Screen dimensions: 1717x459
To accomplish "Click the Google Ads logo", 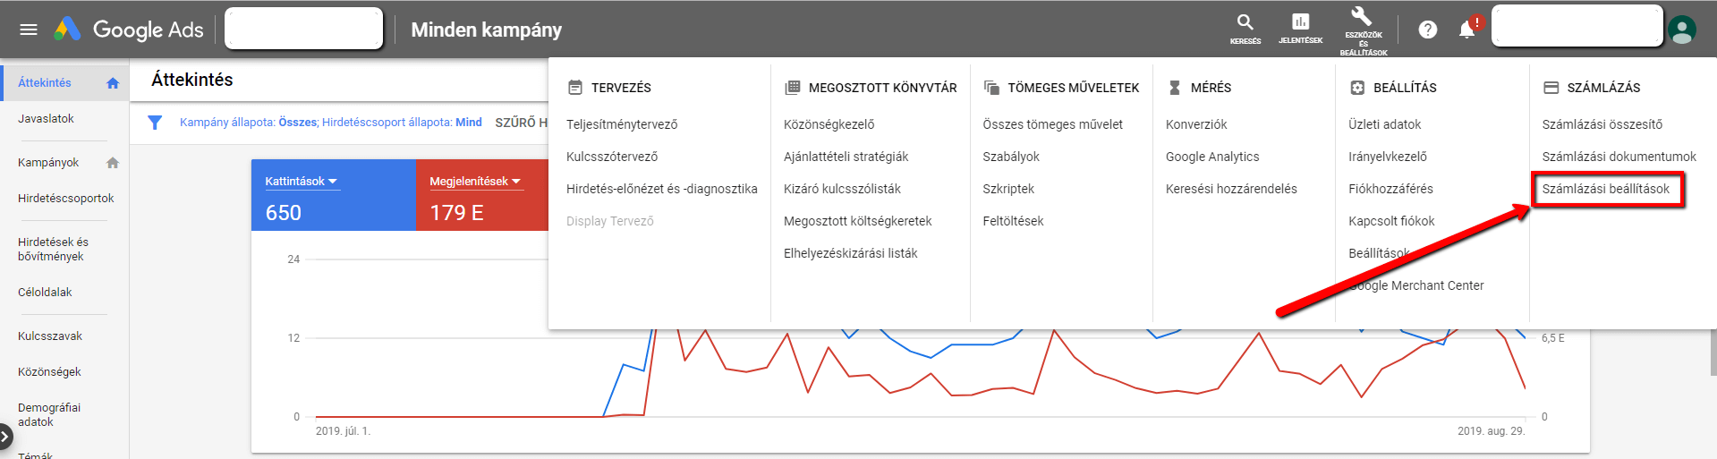I will (128, 30).
